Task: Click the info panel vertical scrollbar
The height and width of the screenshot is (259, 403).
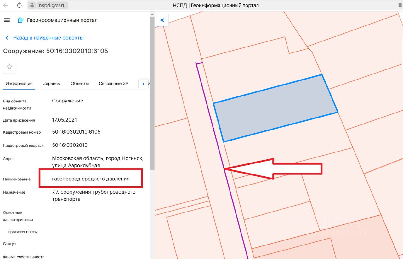Action: point(152,94)
